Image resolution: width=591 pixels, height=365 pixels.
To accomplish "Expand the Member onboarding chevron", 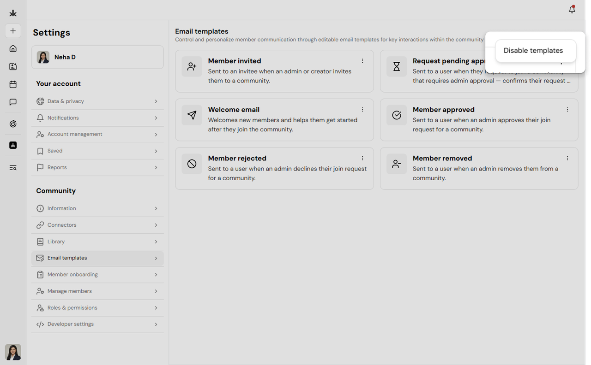I will [x=156, y=275].
